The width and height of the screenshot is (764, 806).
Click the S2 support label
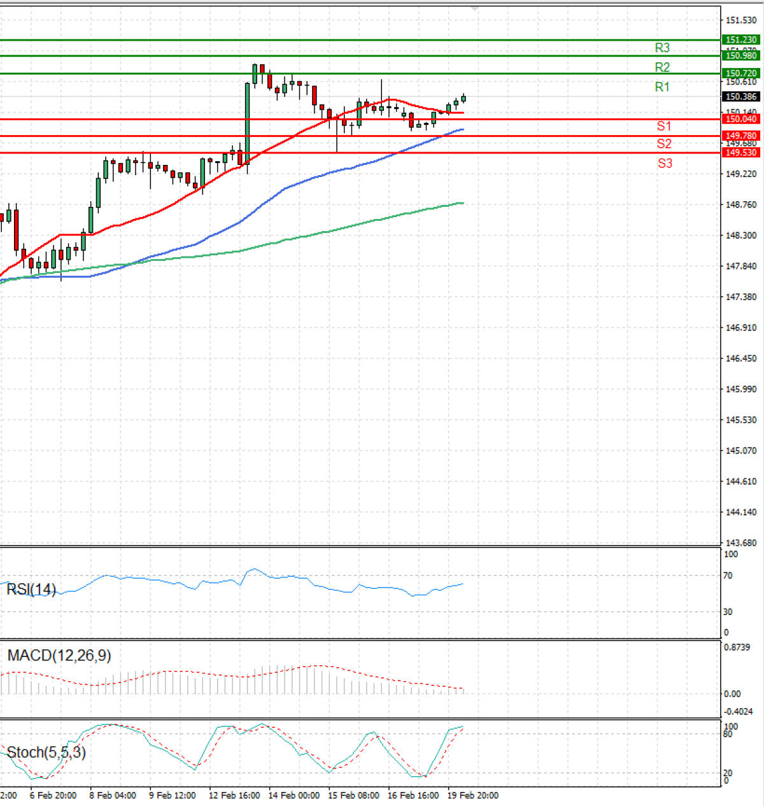[664, 144]
